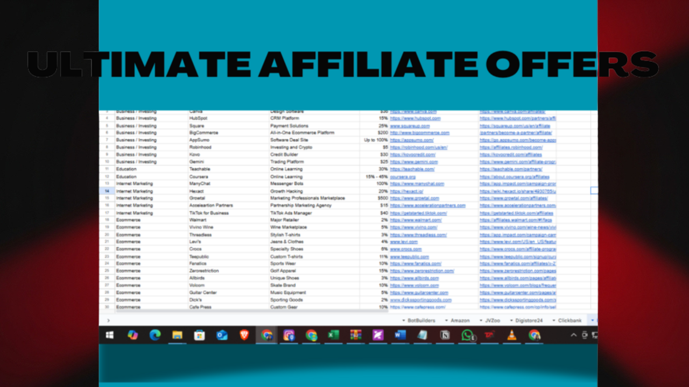Switch to the BotBuilders sheet tab
689x387 pixels.
(421, 321)
